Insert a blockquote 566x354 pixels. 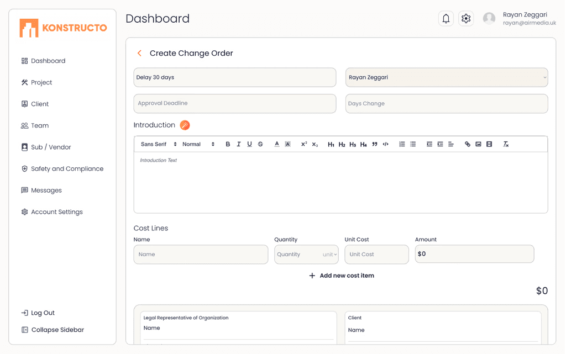coord(375,144)
